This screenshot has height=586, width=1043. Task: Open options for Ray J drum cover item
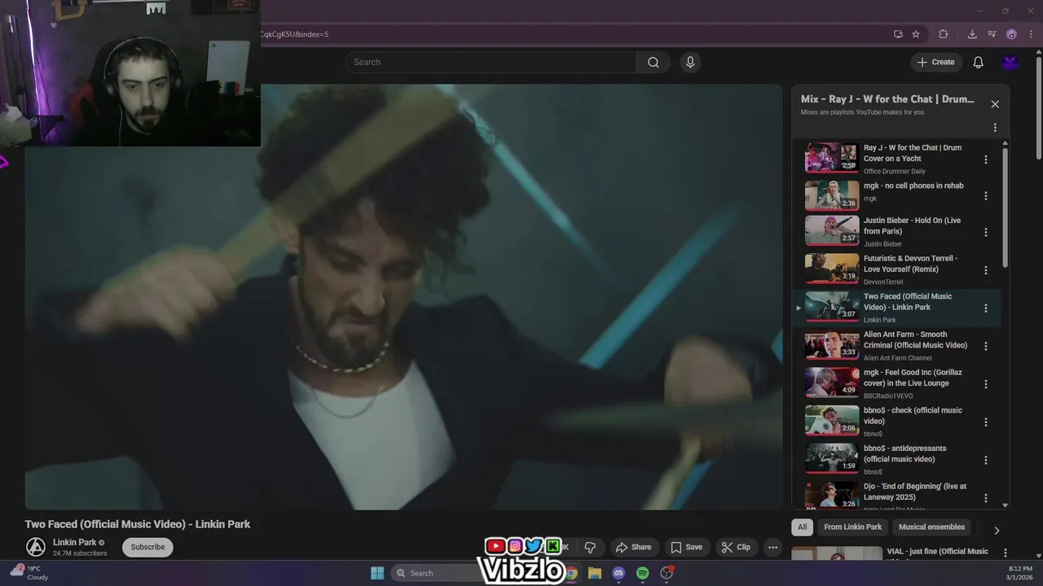pos(986,160)
